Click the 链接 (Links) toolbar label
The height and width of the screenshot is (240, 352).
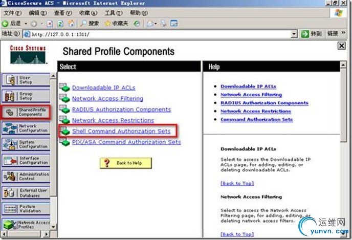click(332, 34)
